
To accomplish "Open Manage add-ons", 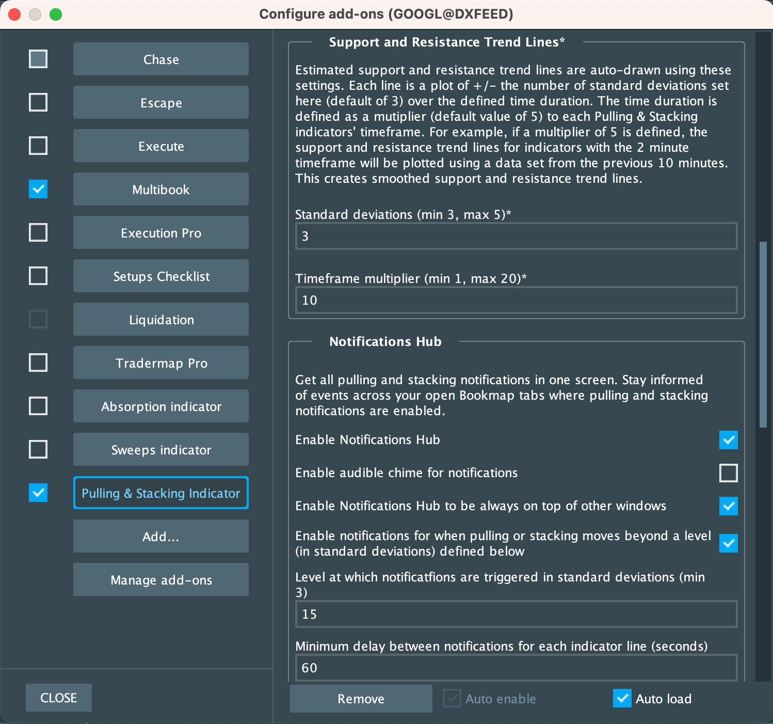I will [161, 580].
